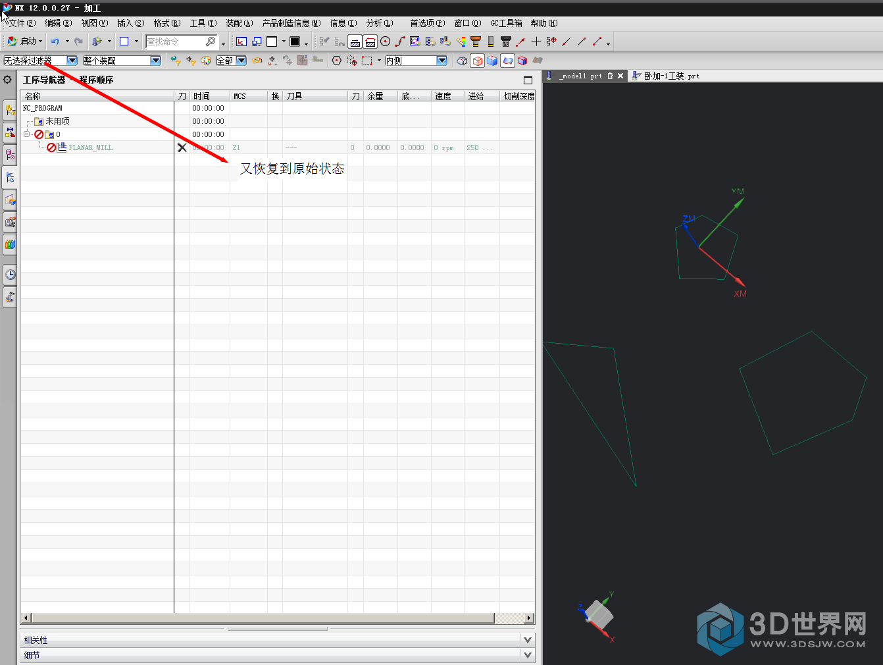This screenshot has height=665, width=883.
Task: Toggle the red-arrow hatch toolbar button
Action: [370, 41]
